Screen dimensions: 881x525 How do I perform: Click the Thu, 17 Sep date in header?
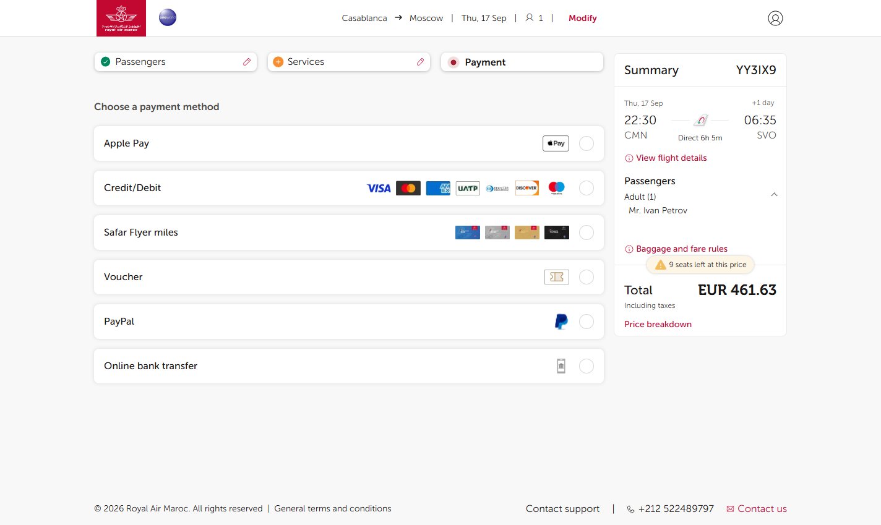coord(484,18)
